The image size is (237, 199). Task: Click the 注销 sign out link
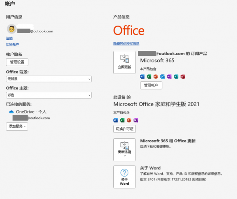coord(9,38)
